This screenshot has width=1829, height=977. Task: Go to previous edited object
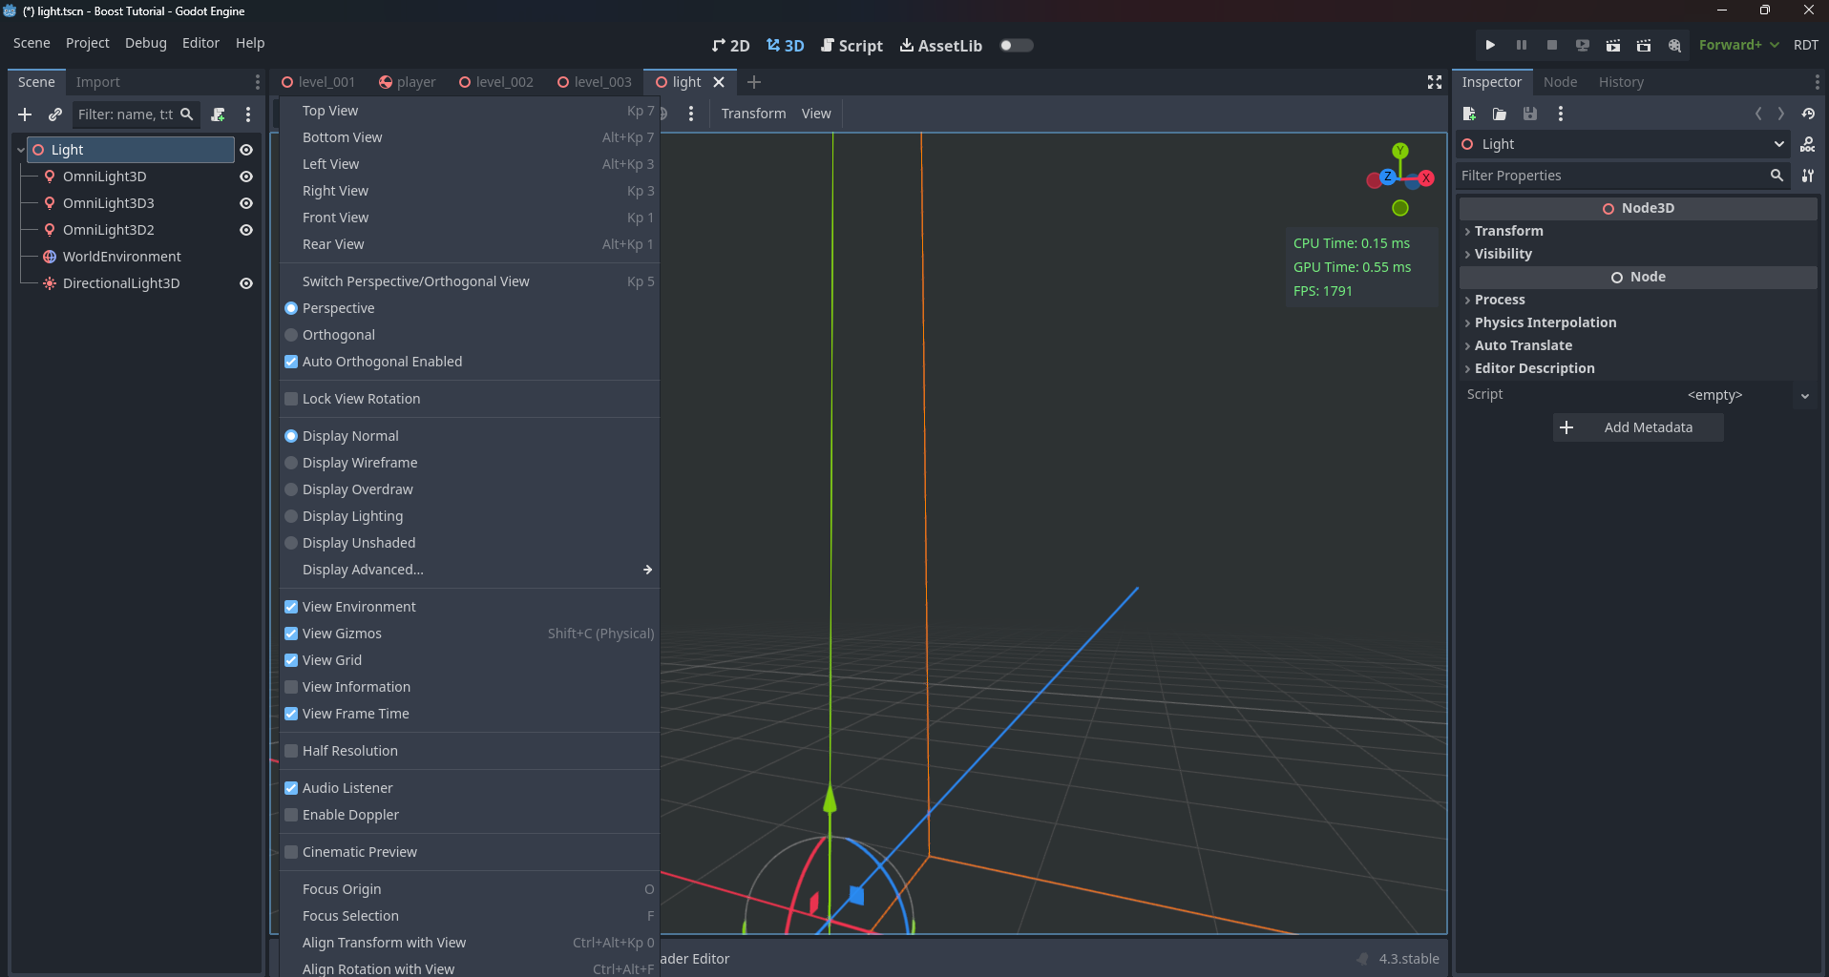[x=1758, y=114]
